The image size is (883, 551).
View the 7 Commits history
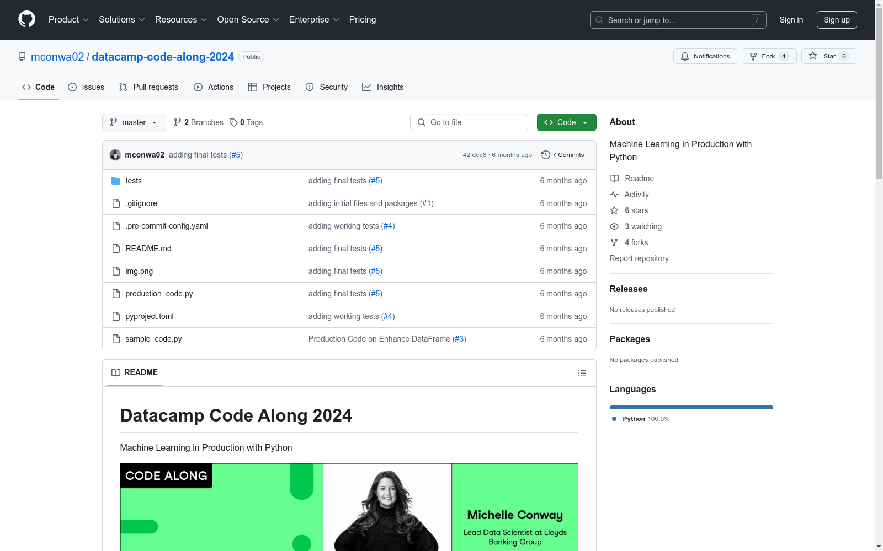(x=563, y=155)
